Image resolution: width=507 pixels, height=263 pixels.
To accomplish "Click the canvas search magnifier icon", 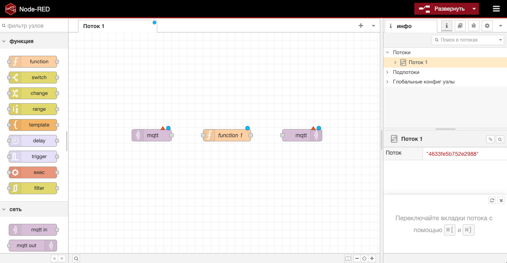I will point(76,258).
